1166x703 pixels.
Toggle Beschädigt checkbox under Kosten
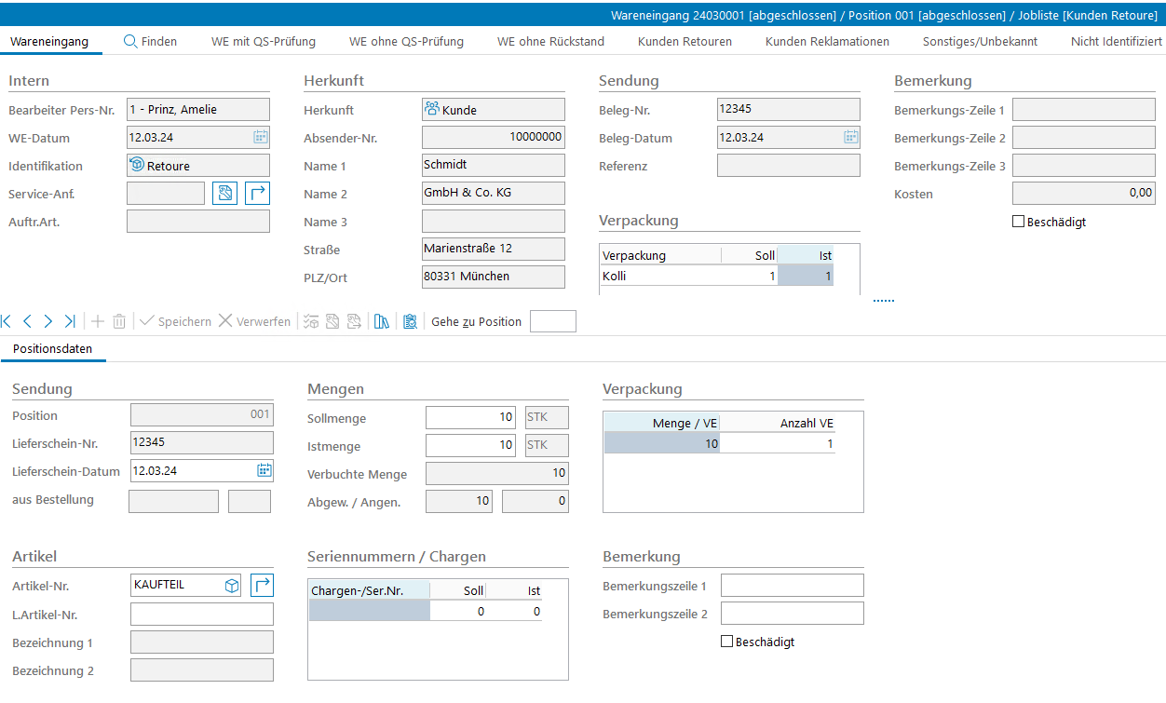tap(1018, 223)
